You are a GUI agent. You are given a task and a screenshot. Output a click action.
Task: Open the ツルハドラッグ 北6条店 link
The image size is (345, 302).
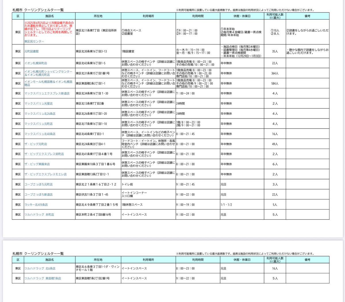click(x=40, y=268)
